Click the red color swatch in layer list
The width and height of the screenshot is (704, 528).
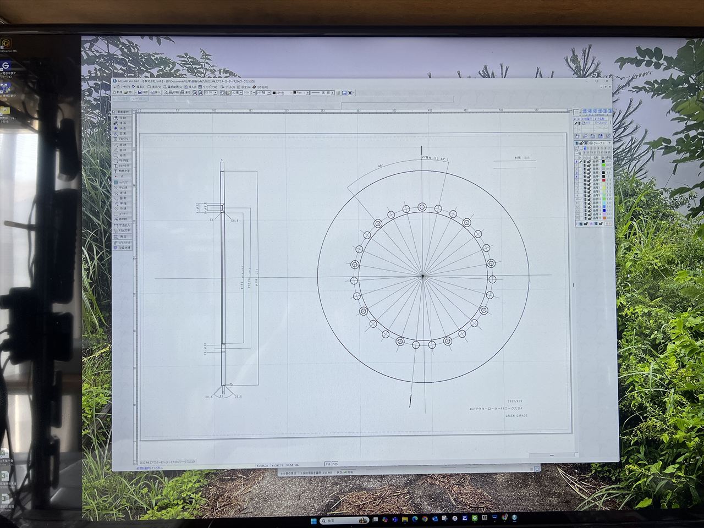603,180
